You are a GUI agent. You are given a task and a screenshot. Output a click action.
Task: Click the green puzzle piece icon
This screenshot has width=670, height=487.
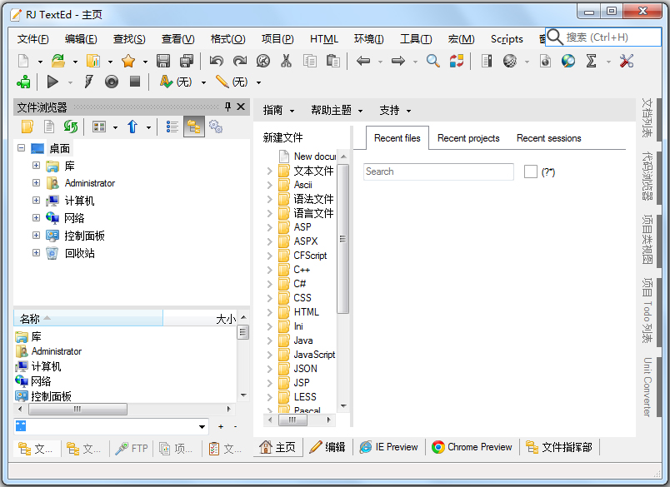pyautogui.click(x=23, y=82)
